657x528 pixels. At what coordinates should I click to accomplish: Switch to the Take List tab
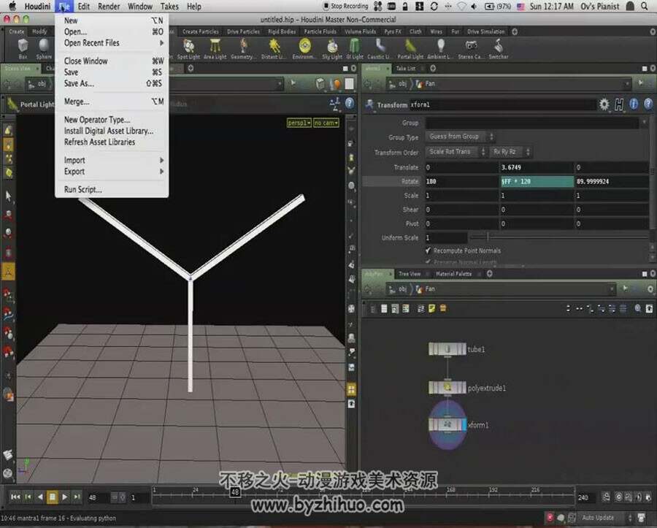coord(406,69)
